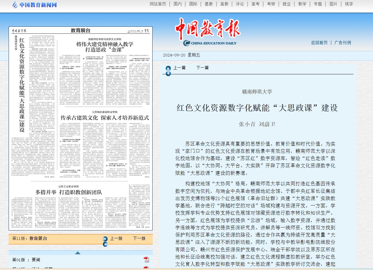Open thumbnail article 将伟大建党精神融入教学 打造思政金课
This screenshot has width=373, height=270.
(x=105, y=47)
